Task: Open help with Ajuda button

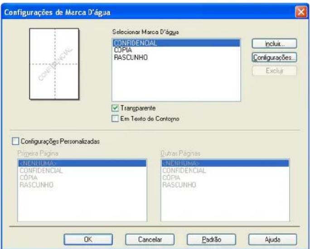Action: [x=273, y=240]
